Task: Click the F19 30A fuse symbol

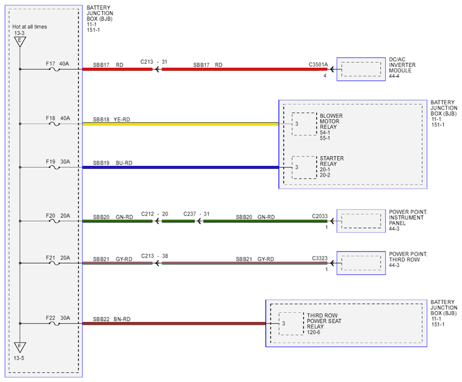Action: (54, 167)
